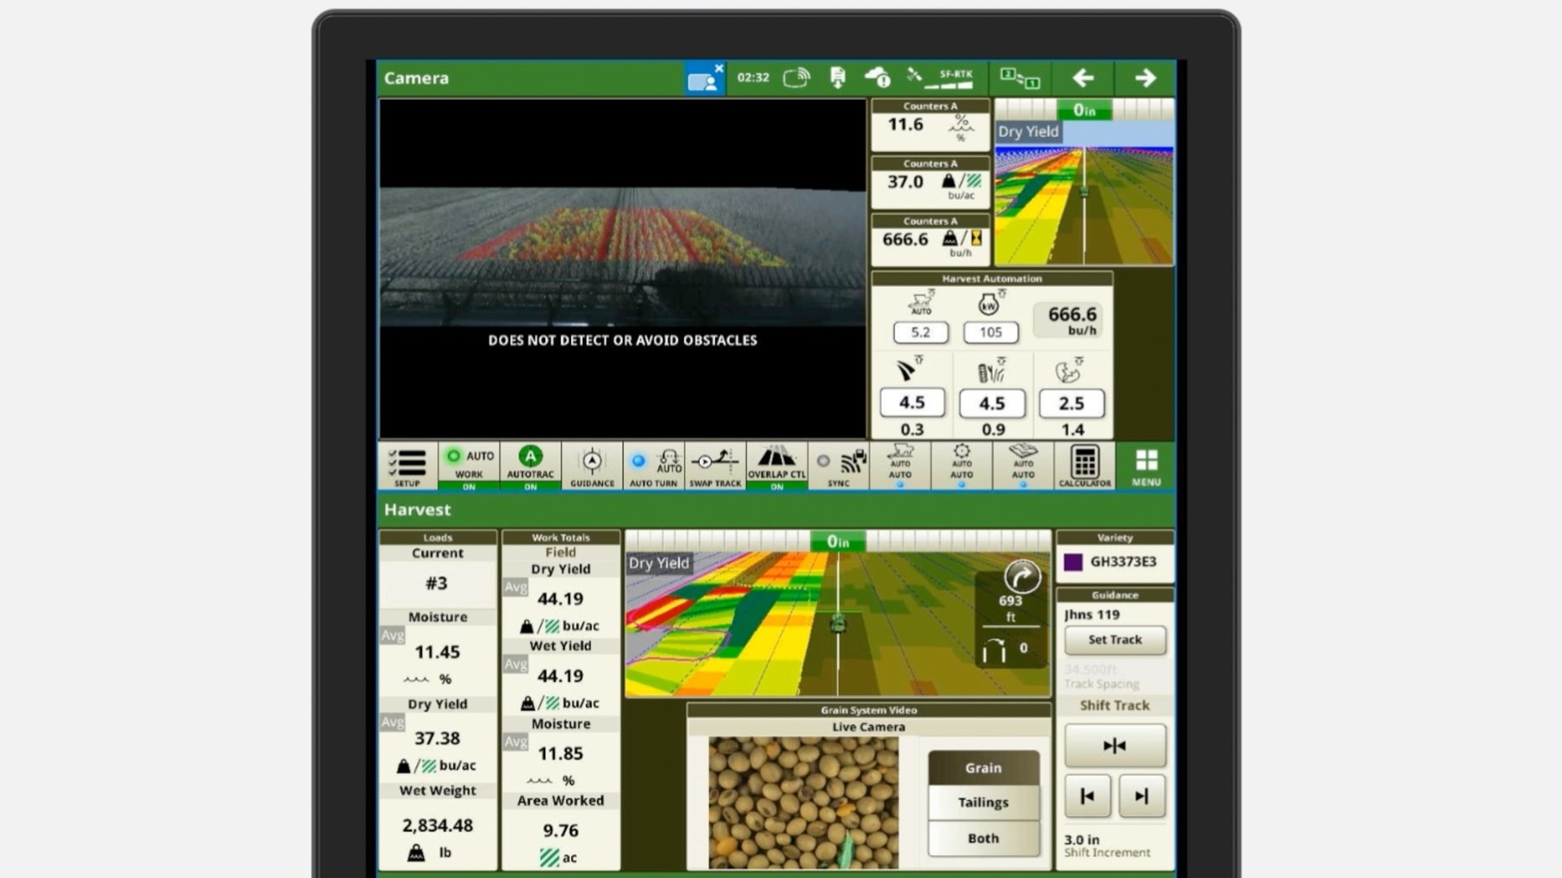
Task: Open the Field dry yield 44.19
Action: pos(561,599)
